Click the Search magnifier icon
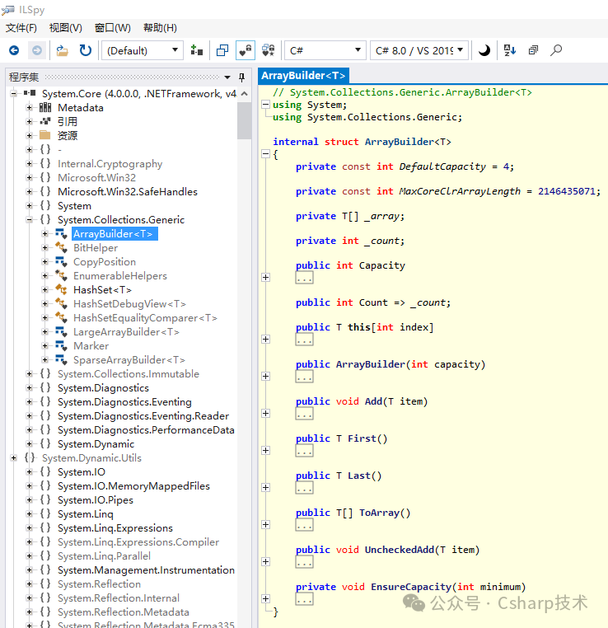The width and height of the screenshot is (608, 628). [x=556, y=50]
